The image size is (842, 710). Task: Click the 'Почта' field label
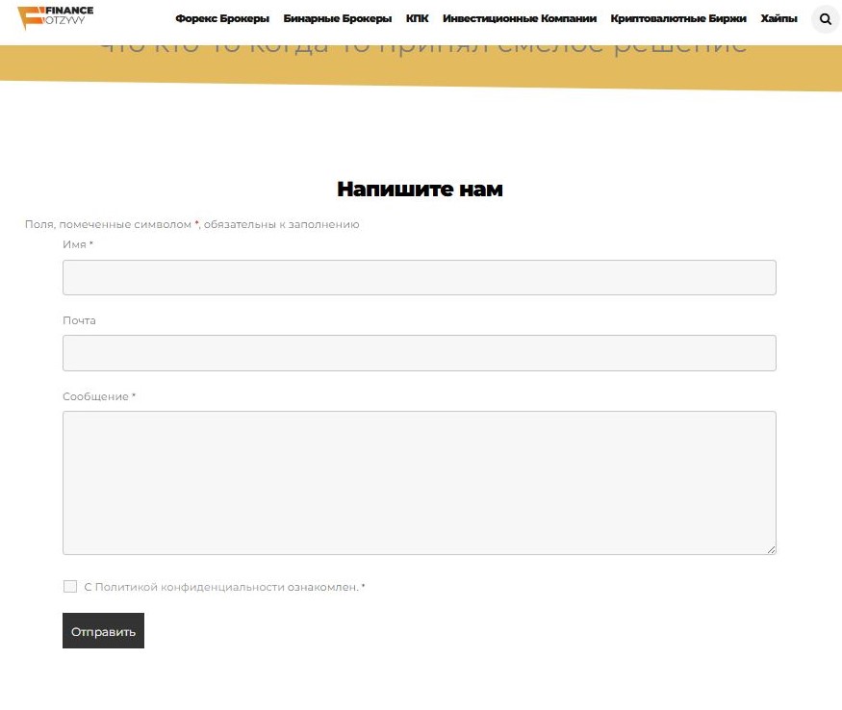point(79,320)
